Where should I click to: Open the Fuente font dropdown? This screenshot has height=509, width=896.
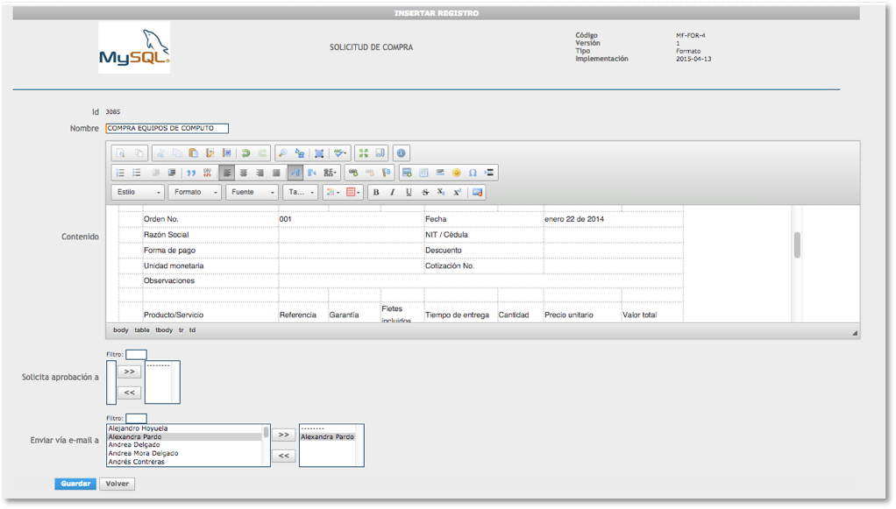coord(252,193)
